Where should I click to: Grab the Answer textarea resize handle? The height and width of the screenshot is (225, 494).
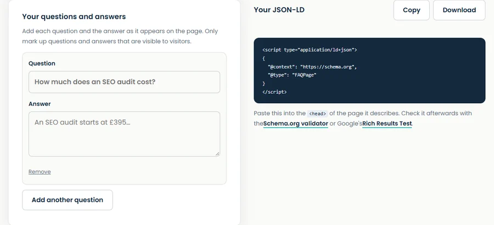tap(217, 154)
